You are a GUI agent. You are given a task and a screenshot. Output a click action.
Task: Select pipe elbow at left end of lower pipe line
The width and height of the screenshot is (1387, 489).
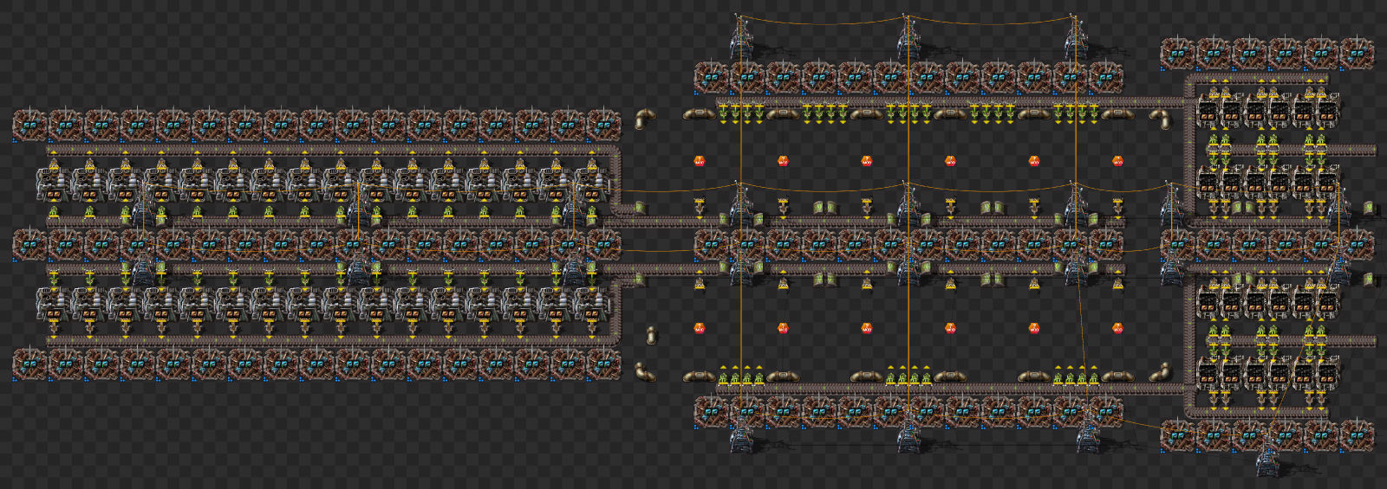click(x=645, y=371)
